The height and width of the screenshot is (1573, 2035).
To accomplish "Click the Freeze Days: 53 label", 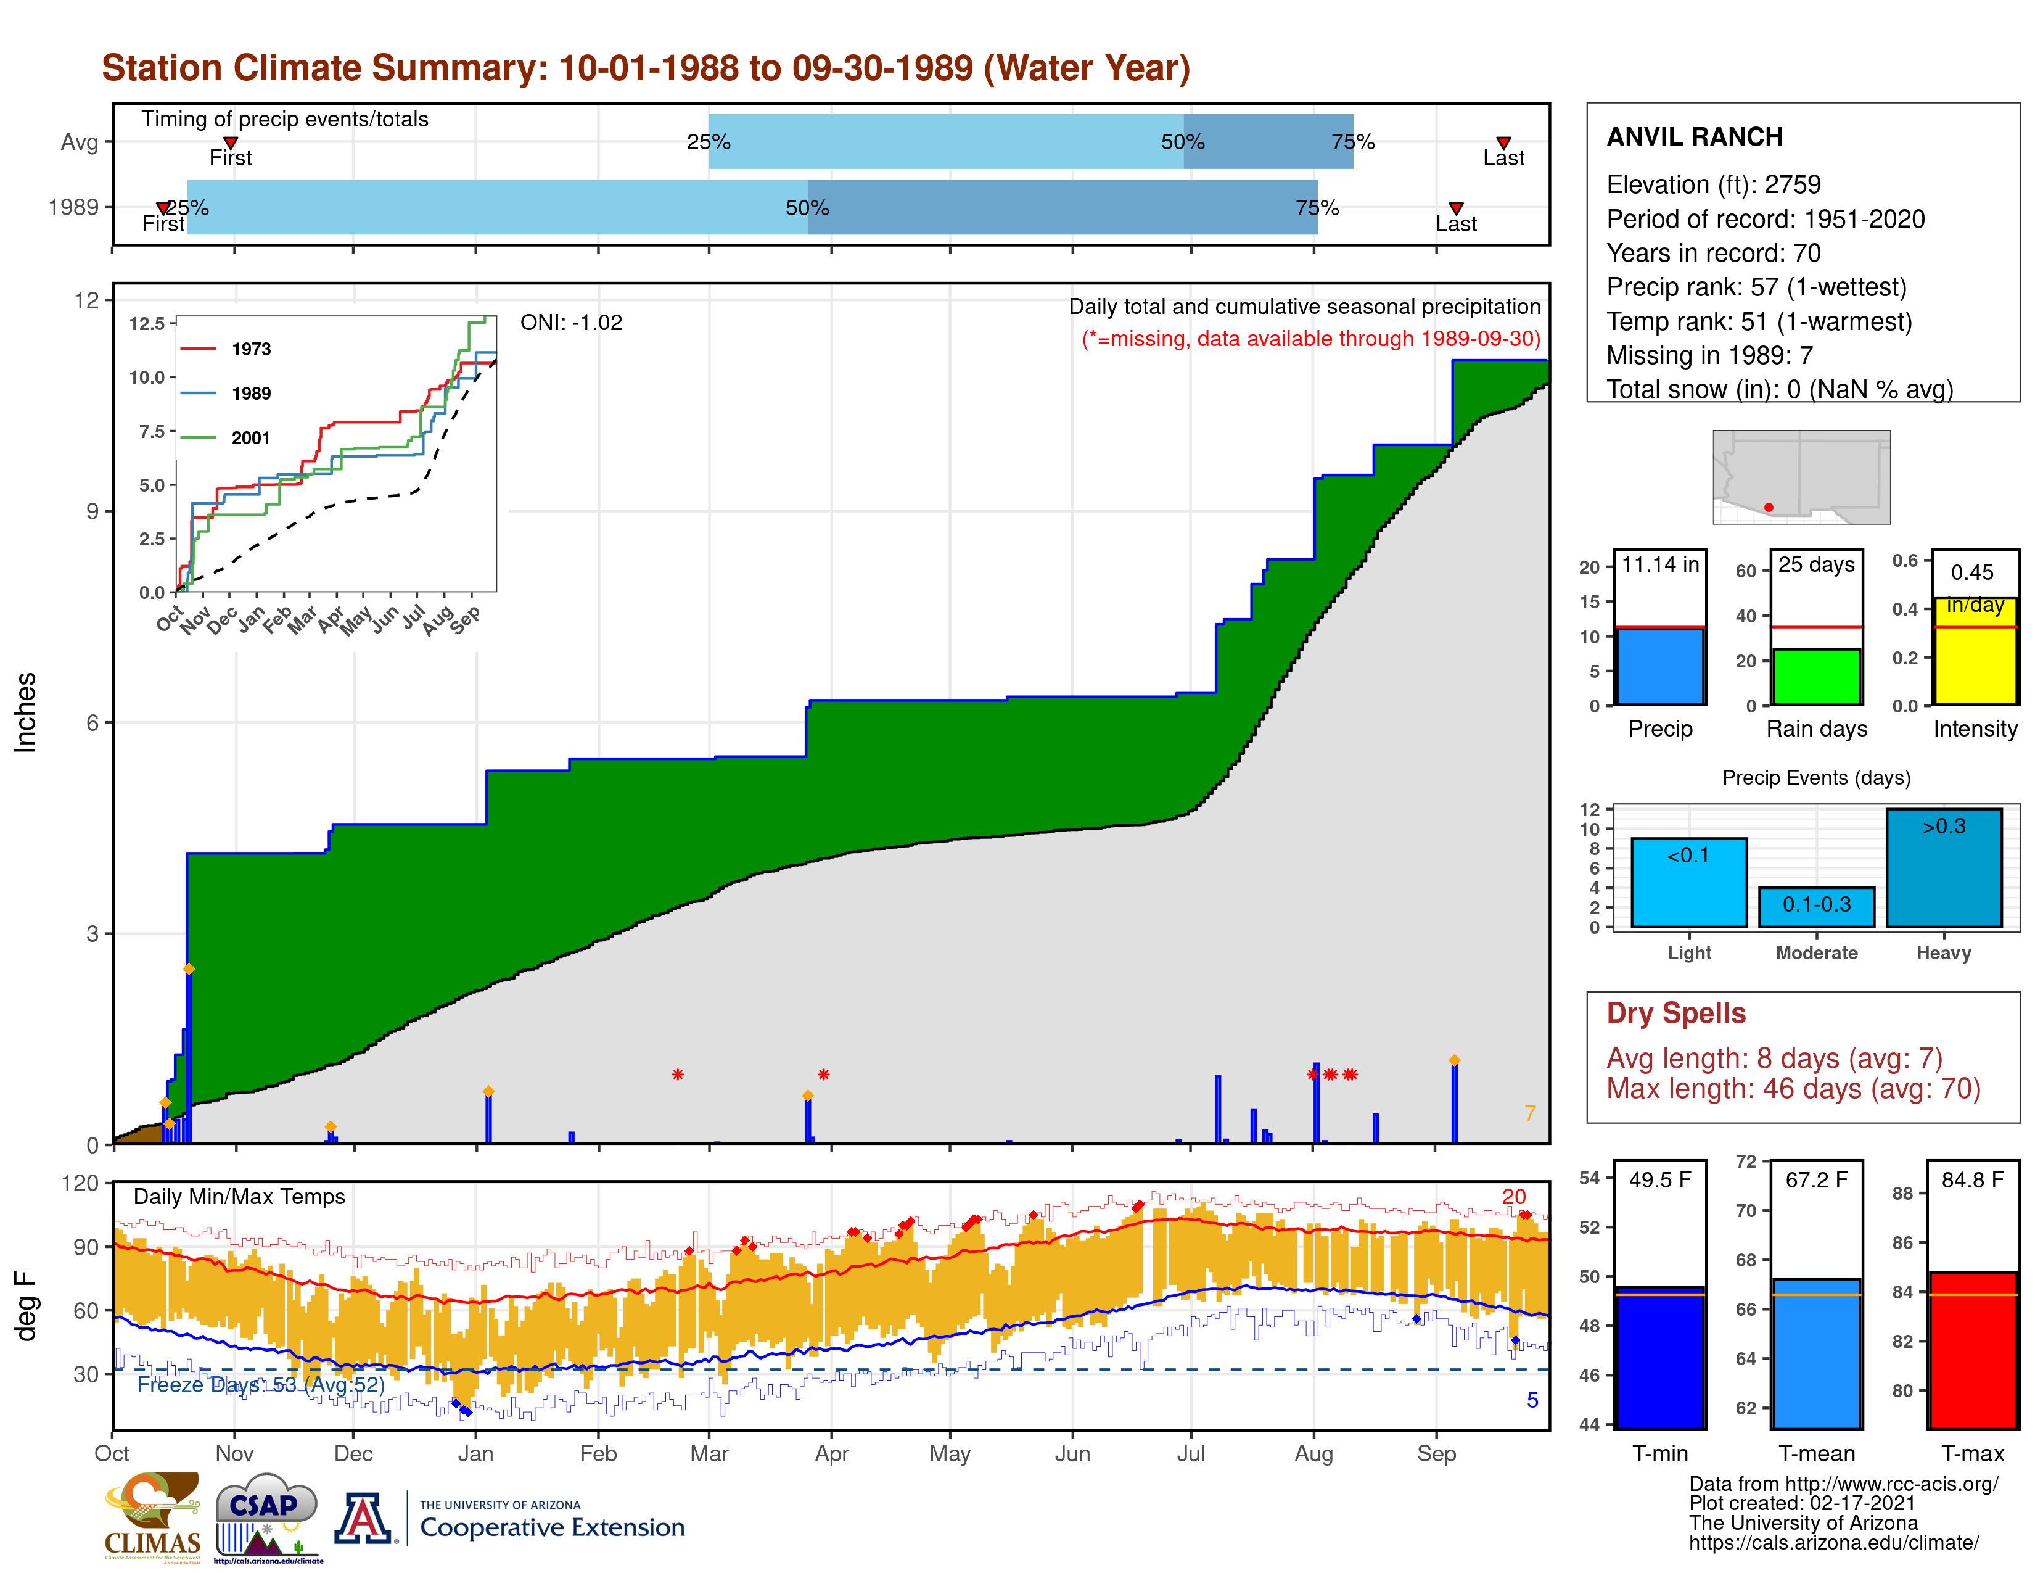I will [261, 1385].
